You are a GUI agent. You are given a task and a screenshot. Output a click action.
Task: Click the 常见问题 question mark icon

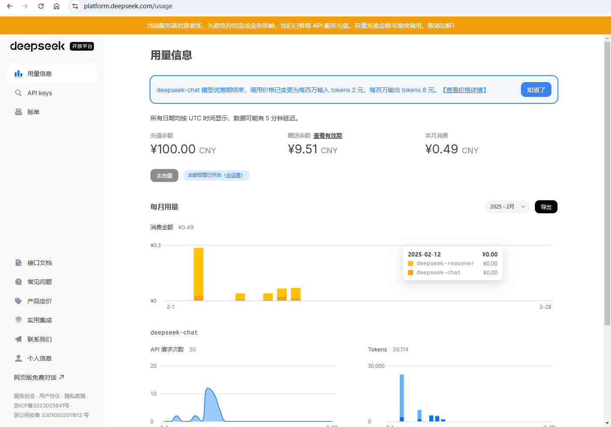click(18, 282)
